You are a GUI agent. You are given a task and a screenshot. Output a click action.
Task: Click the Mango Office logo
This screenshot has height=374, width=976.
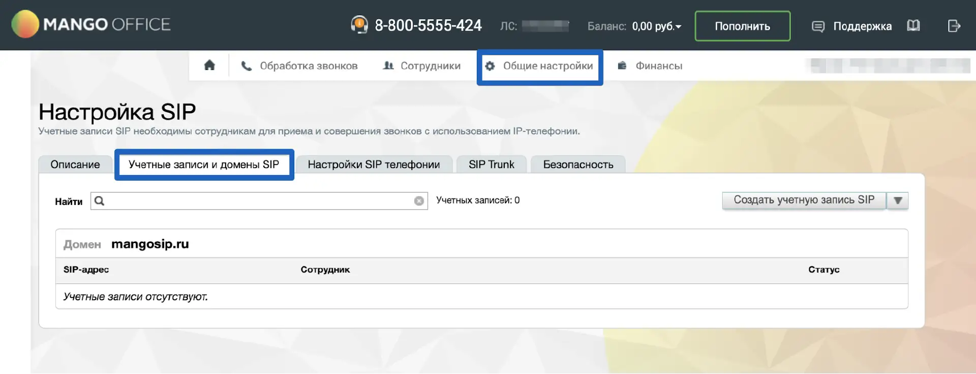(90, 24)
